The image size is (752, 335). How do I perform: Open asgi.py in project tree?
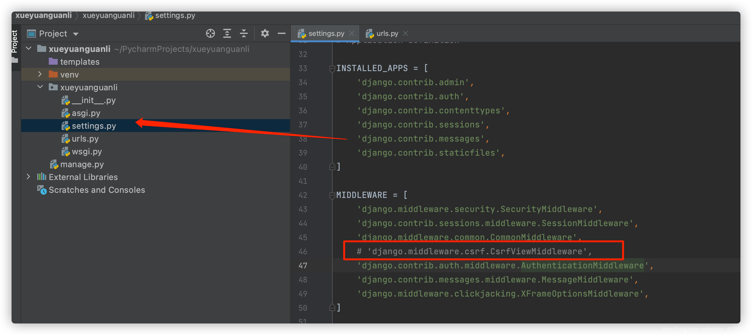pos(86,113)
